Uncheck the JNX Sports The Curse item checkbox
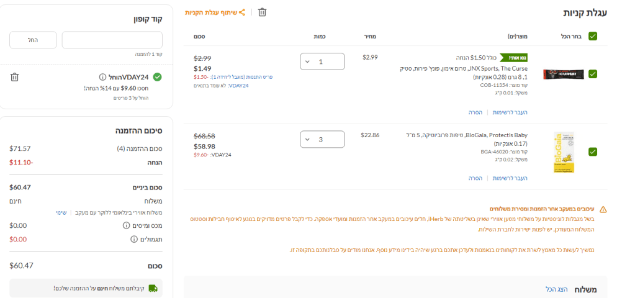The height and width of the screenshot is (298, 635). [x=593, y=74]
